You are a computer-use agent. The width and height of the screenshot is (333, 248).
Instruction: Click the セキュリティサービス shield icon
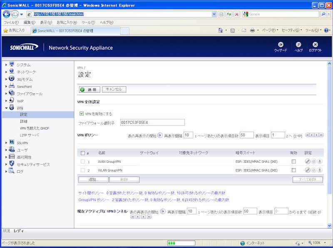coord(12,164)
